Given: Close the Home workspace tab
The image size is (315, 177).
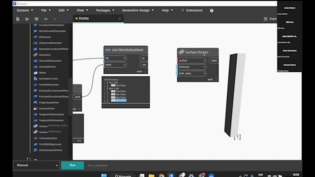Looking at the screenshot, I should pos(120,19).
